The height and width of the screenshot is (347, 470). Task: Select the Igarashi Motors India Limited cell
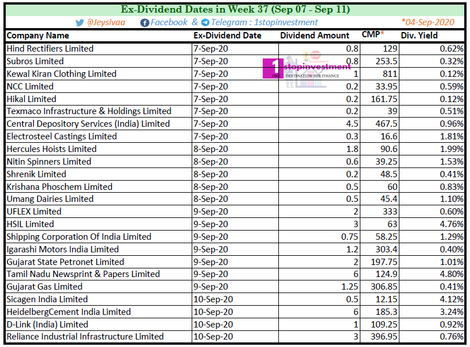[99, 249]
